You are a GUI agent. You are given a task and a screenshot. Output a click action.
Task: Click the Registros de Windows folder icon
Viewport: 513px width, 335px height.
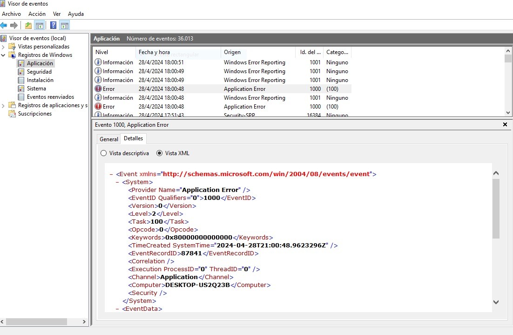[x=12, y=55]
